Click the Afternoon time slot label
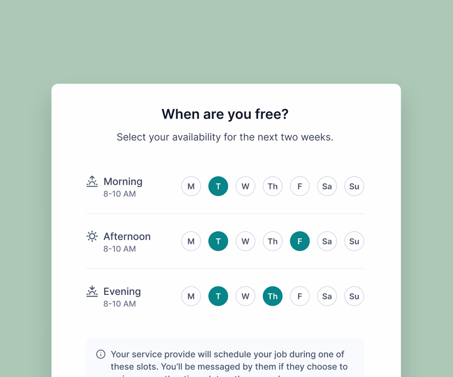Viewport: 453px width, 377px height. pos(127,236)
